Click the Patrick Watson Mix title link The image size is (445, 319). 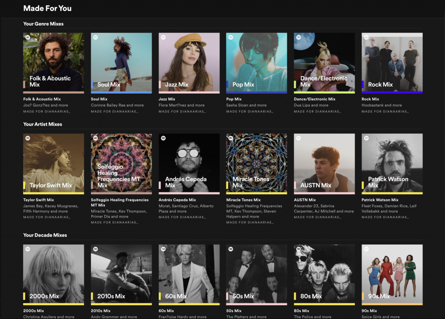click(x=380, y=200)
